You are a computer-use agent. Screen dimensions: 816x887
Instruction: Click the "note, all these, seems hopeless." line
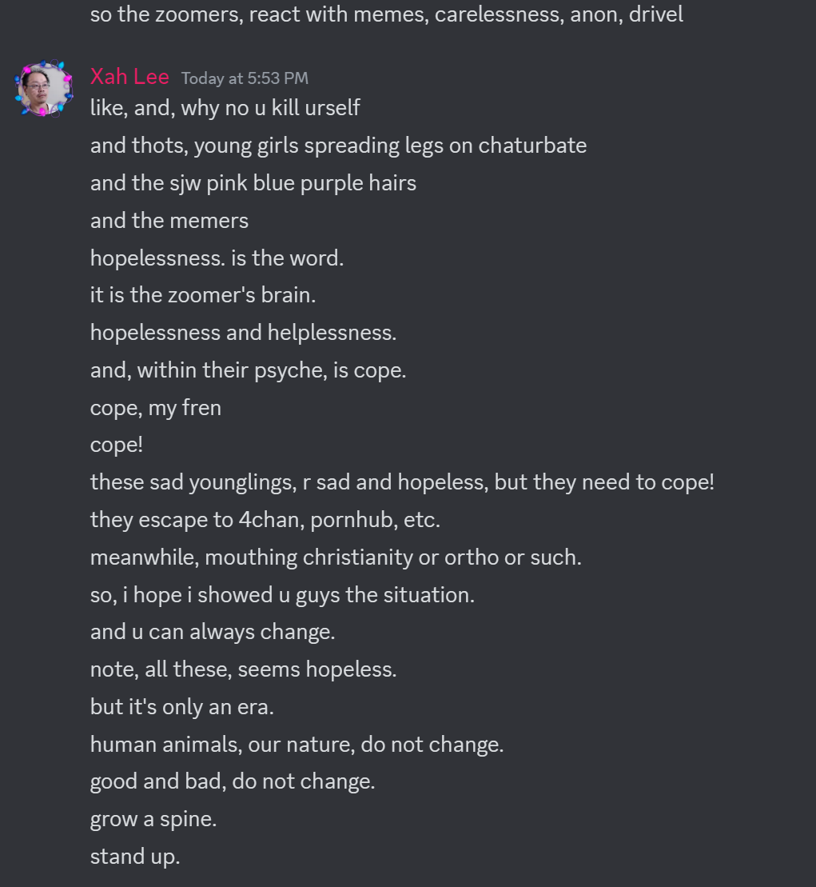point(243,669)
